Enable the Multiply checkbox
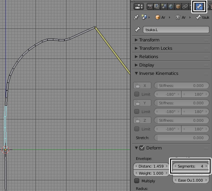The width and height of the screenshot is (212, 191). tap(137, 181)
